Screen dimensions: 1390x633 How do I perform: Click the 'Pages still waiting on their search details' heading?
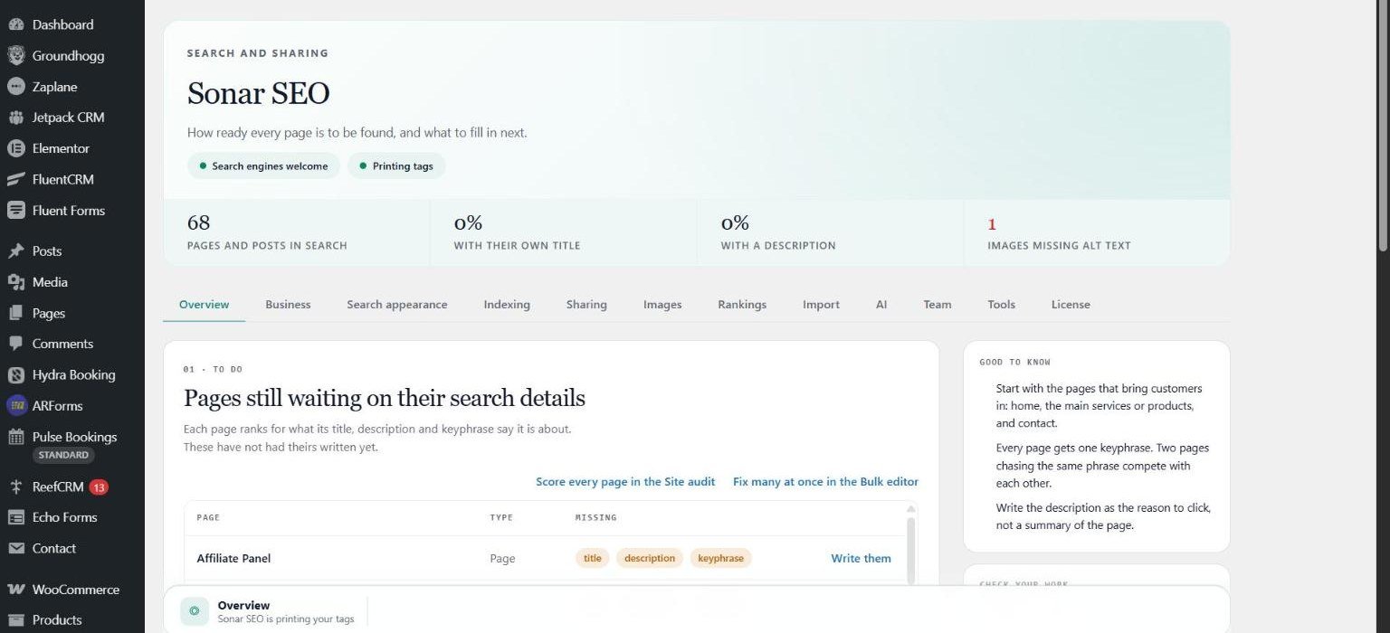[x=385, y=398]
